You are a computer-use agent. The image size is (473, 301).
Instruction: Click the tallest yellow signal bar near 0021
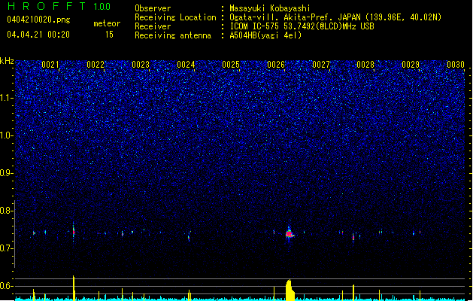(x=74, y=288)
